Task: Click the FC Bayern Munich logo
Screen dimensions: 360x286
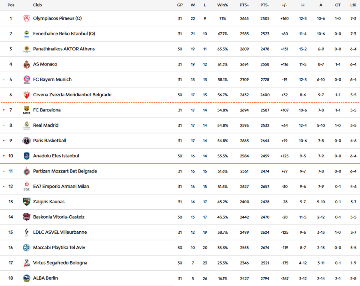Action: point(26,79)
